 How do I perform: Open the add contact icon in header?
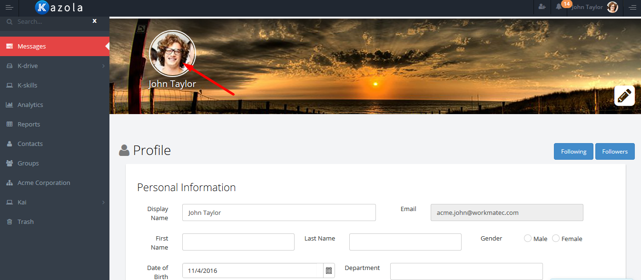click(x=542, y=7)
